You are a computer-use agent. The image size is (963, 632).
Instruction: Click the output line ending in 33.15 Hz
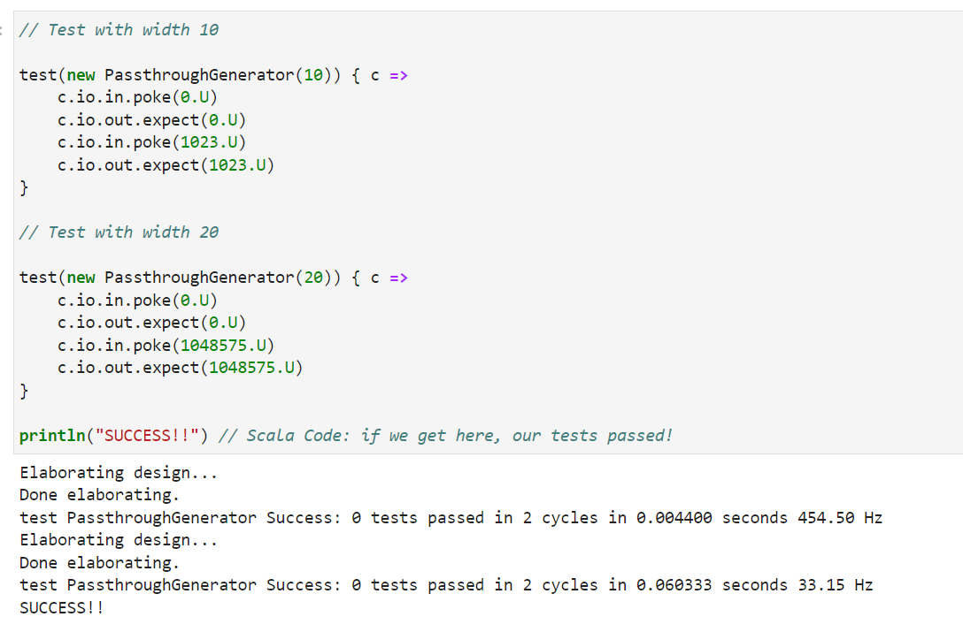click(x=446, y=585)
